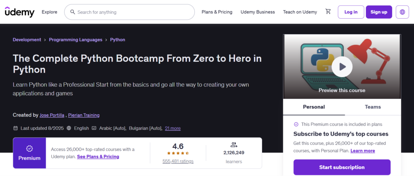Follow the Learn more link

click(363, 151)
